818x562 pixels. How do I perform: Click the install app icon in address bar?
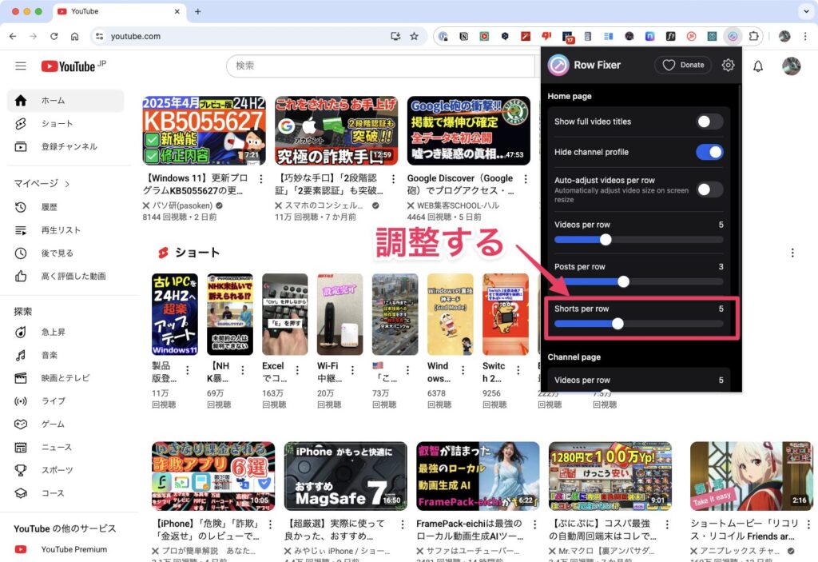point(395,36)
